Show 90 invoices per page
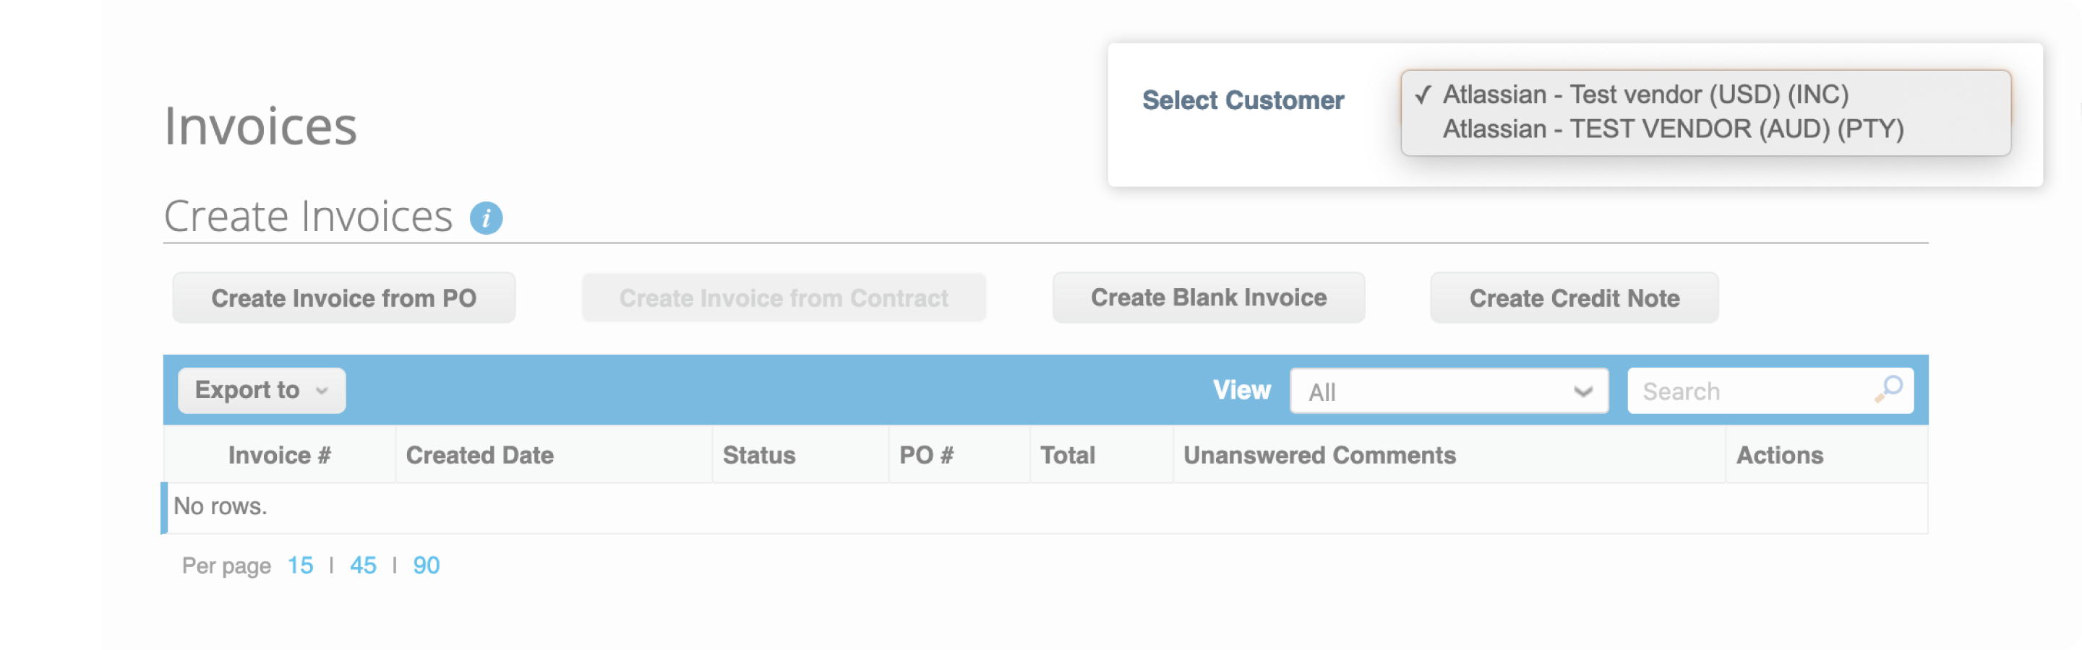Viewport: 2082px width, 650px height. coord(426,565)
